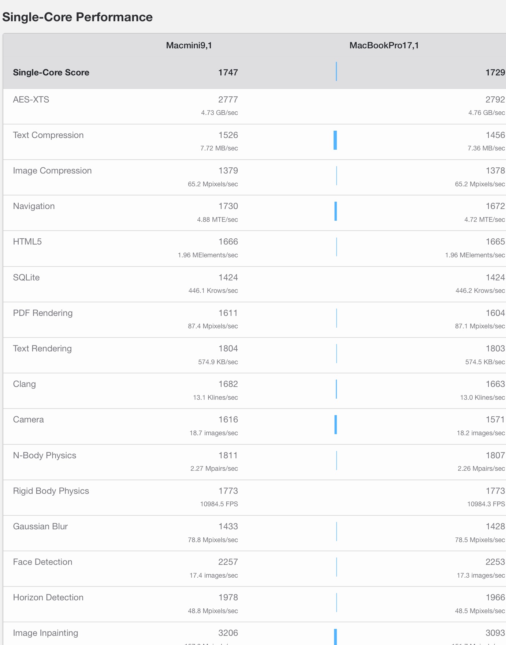
Task: Select the Face Detection label
Action: click(x=43, y=562)
